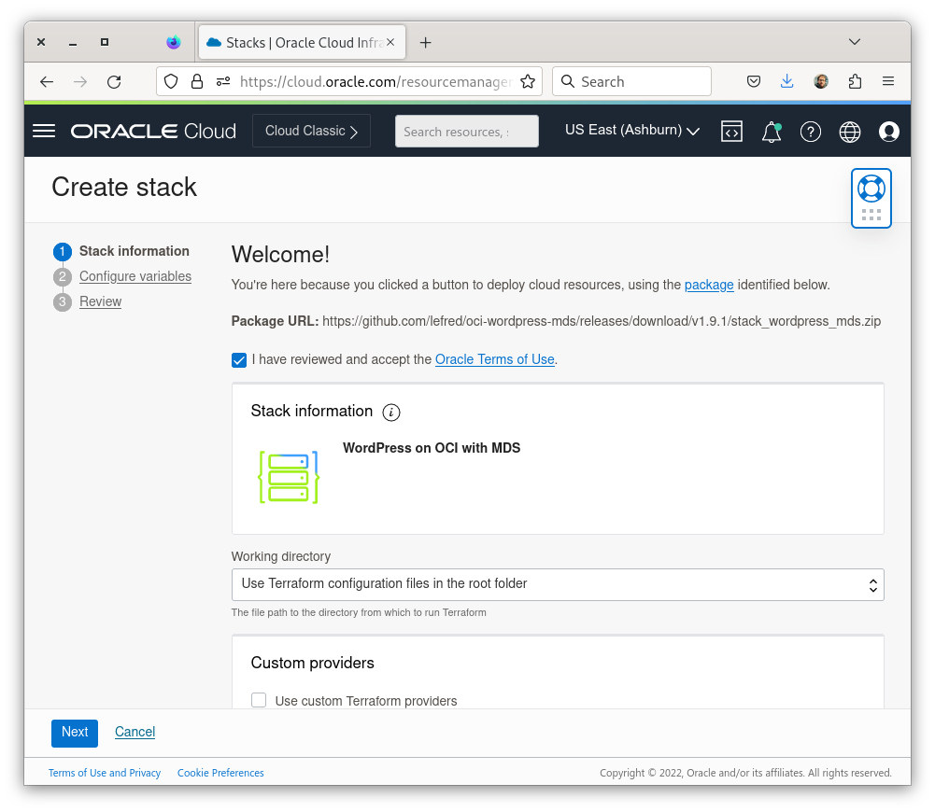
Task: Click the Oracle Cloud logo
Action: (152, 131)
